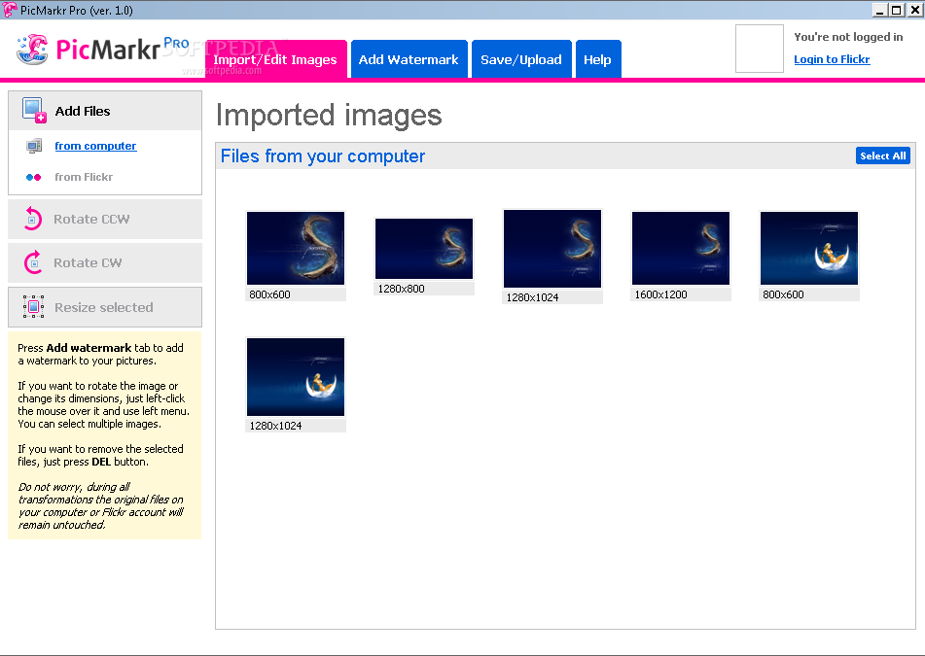This screenshot has height=656, width=925.
Task: Click the computer icon beside from computer
Action: pos(34,146)
